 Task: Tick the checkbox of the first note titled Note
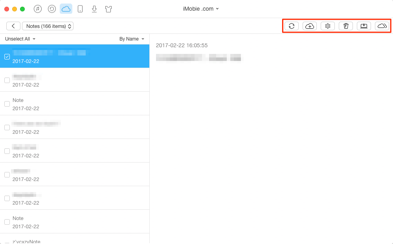(7, 104)
